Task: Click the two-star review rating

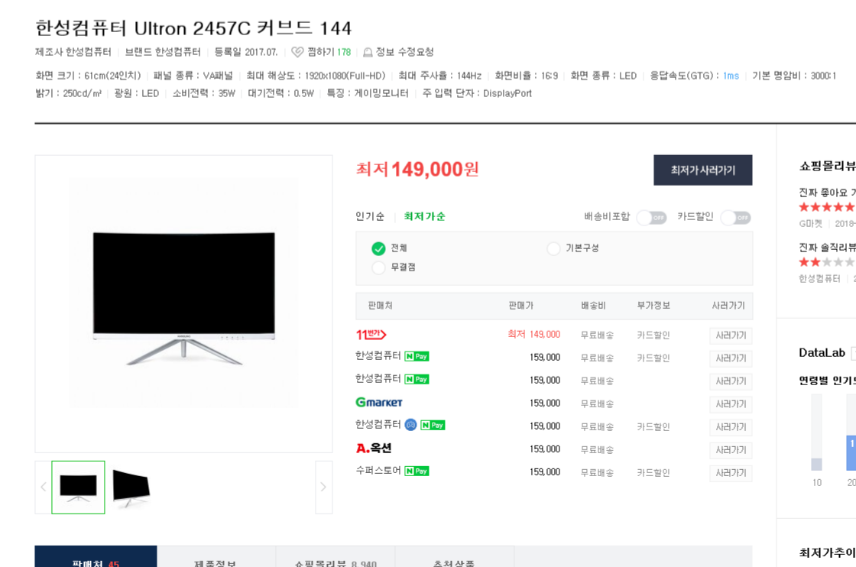Action: click(x=826, y=263)
